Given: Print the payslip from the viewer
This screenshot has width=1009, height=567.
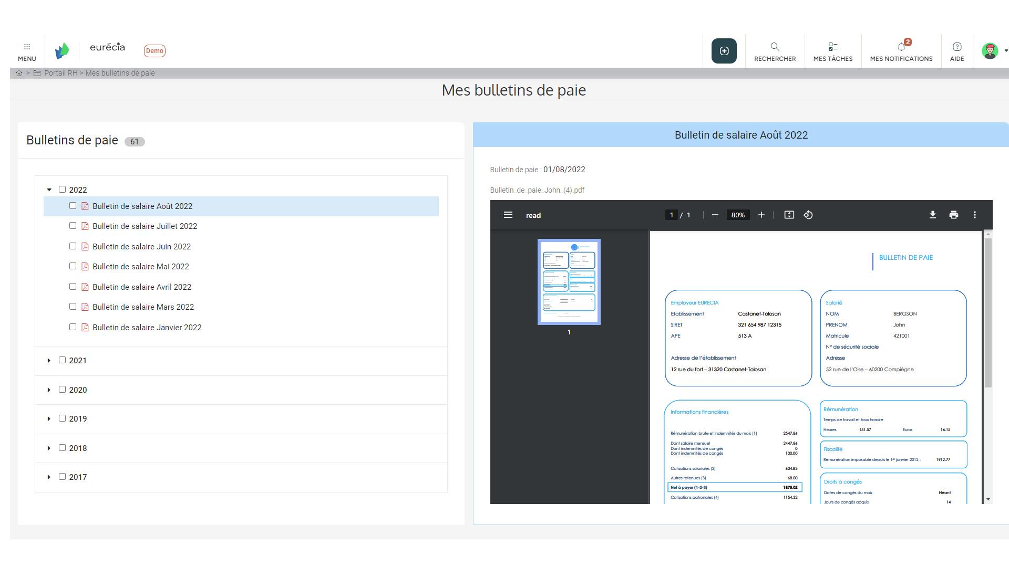Looking at the screenshot, I should tap(954, 215).
